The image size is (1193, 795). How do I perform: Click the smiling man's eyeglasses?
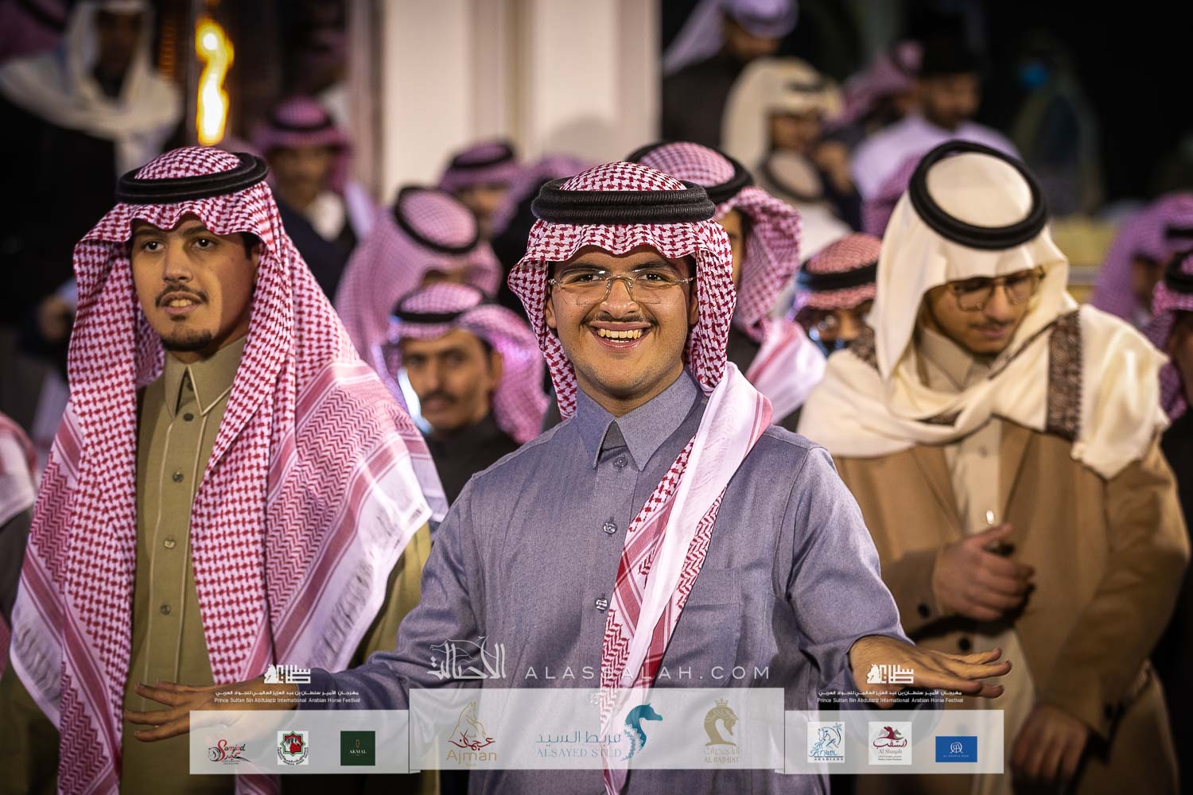pyautogui.click(x=620, y=284)
